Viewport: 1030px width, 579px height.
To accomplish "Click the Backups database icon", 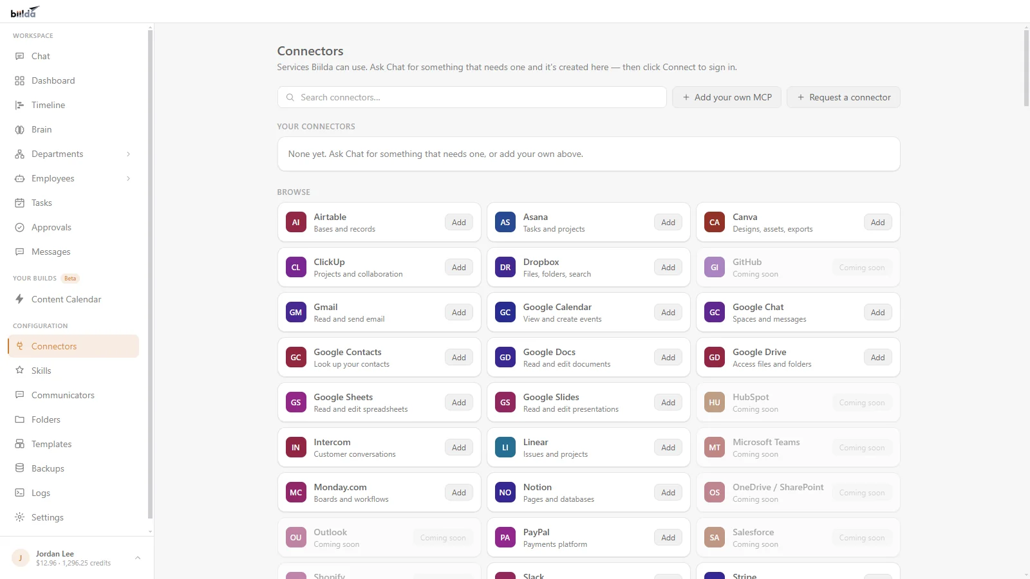I will (x=19, y=468).
